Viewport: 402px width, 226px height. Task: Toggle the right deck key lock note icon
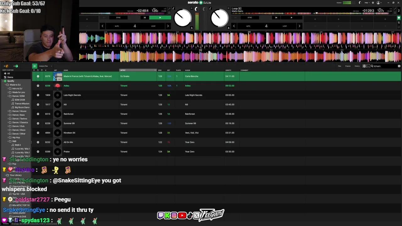210,8
